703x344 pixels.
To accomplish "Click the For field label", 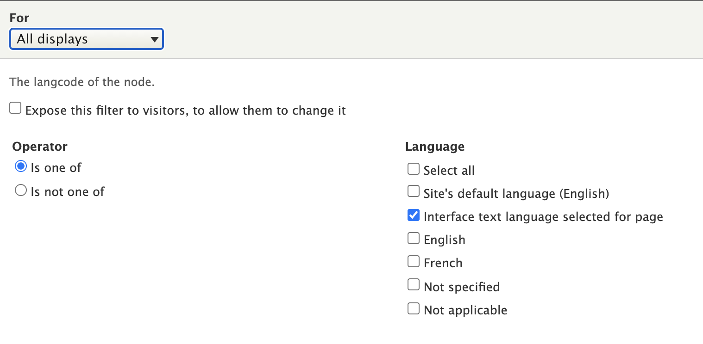I will [19, 18].
